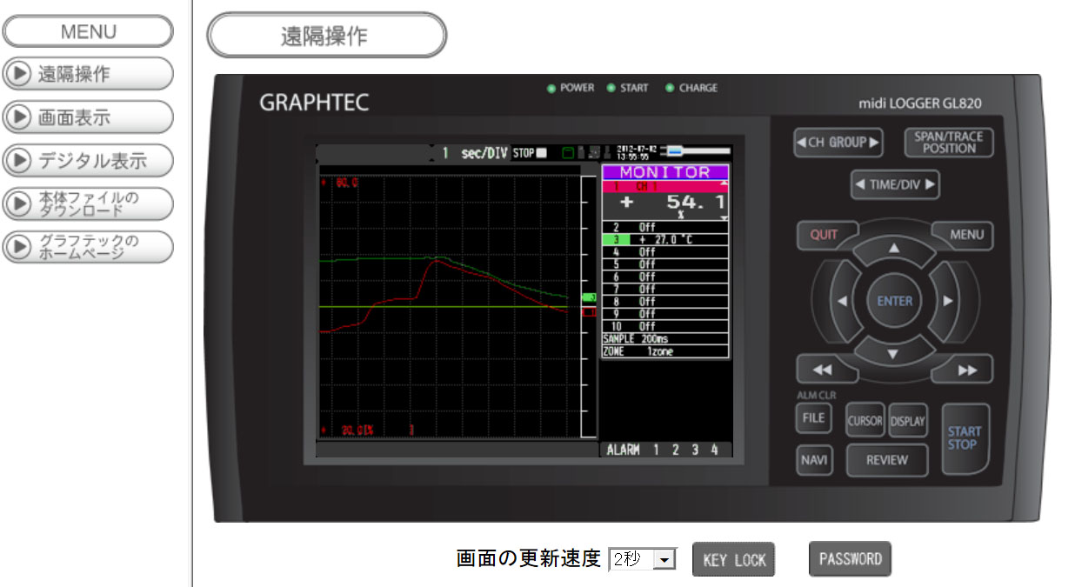Click the green CHARGE LED indicator

pyautogui.click(x=671, y=88)
